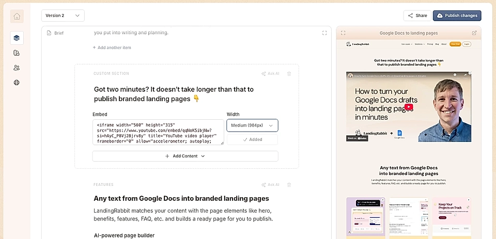Click Ask AI in the Custom Section

click(x=270, y=74)
